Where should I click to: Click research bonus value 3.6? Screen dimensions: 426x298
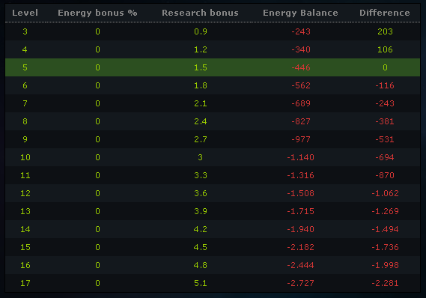coord(201,193)
